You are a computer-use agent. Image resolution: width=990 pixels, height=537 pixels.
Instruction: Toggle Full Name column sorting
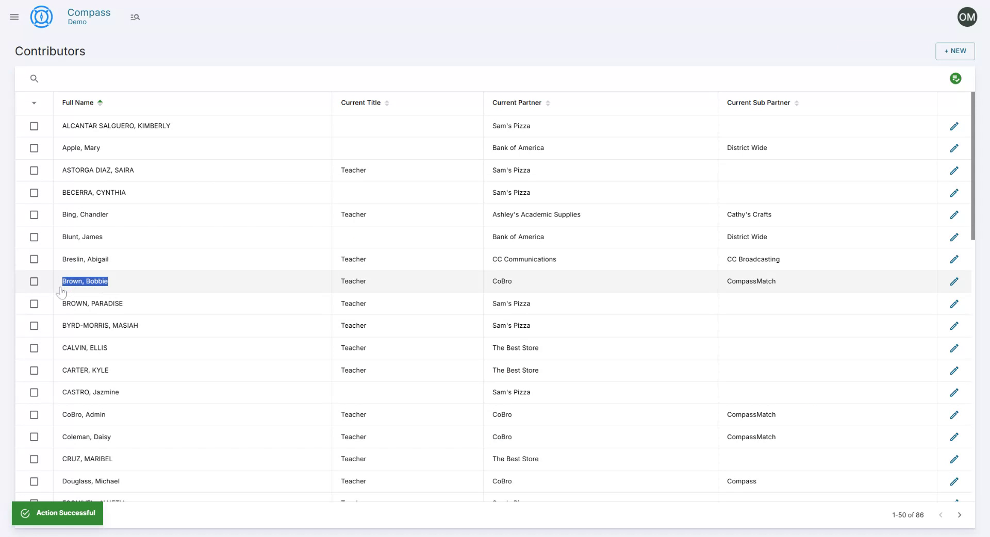(x=101, y=103)
